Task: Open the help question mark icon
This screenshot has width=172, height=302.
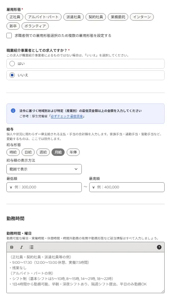Action: 159,247
